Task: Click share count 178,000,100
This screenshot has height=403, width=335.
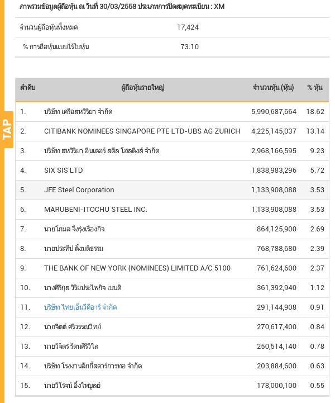Action: pyautogui.click(x=276, y=385)
